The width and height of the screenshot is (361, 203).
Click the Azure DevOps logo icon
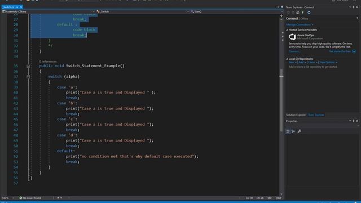tap(292, 37)
